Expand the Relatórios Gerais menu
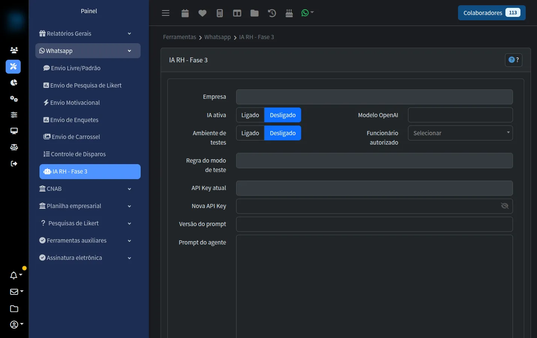This screenshot has width=537, height=338. coord(88,33)
